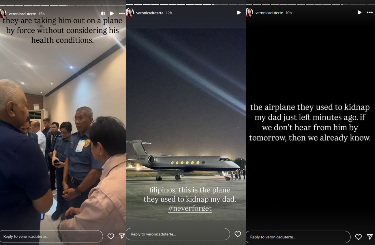The height and width of the screenshot is (245, 375).
Task: Open the #neverforget hashtag link
Action: click(190, 208)
